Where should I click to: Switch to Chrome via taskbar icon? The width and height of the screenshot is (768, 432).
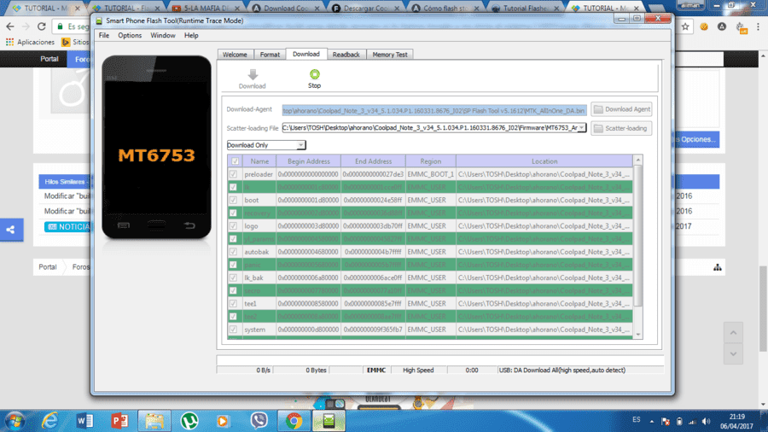point(294,421)
